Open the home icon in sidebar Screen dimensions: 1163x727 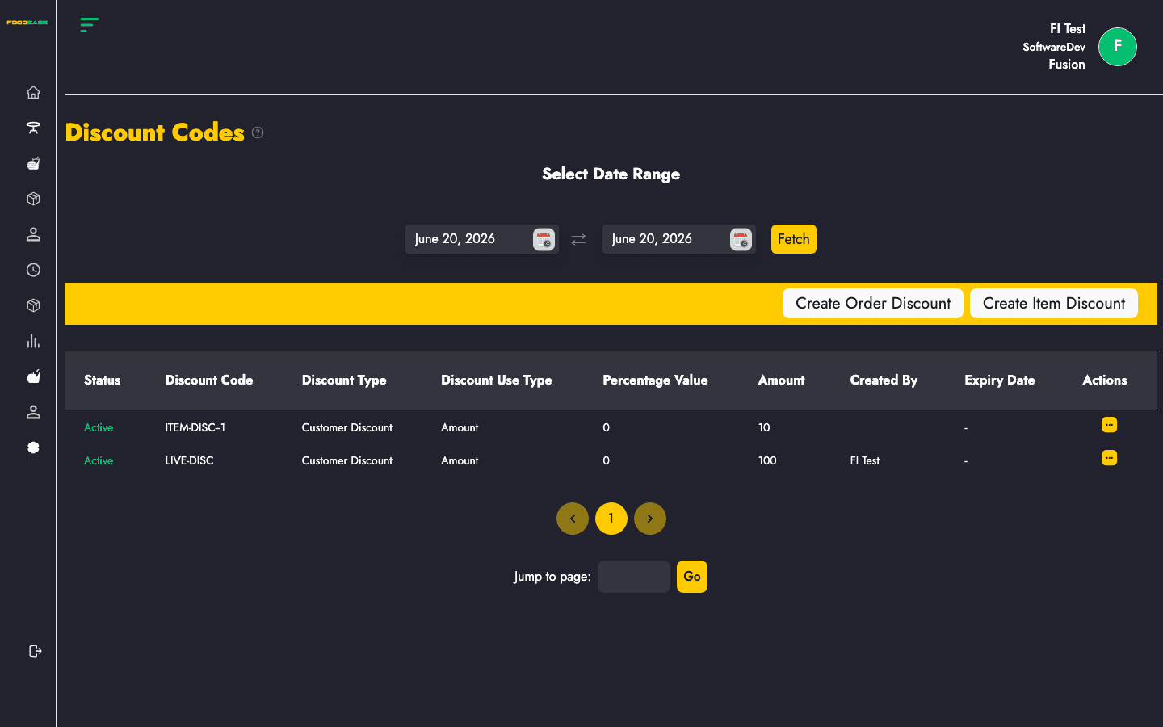[x=33, y=92]
